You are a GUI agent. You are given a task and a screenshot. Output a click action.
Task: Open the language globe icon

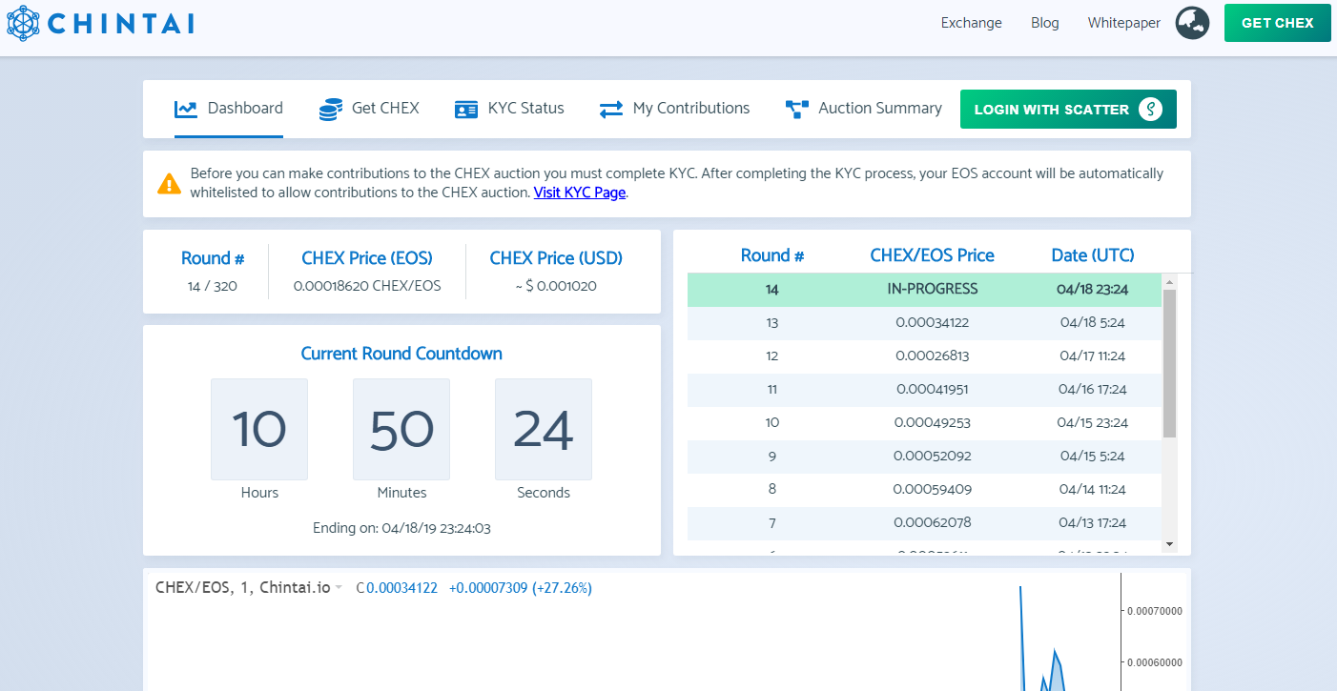1192,23
